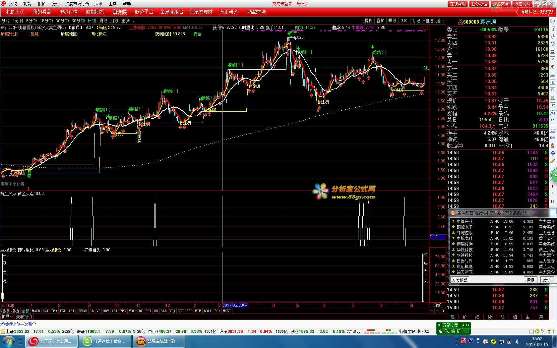This screenshot has width=557, height=348.
Task: Click the documents stack icon in sidebar
Action: point(553,74)
